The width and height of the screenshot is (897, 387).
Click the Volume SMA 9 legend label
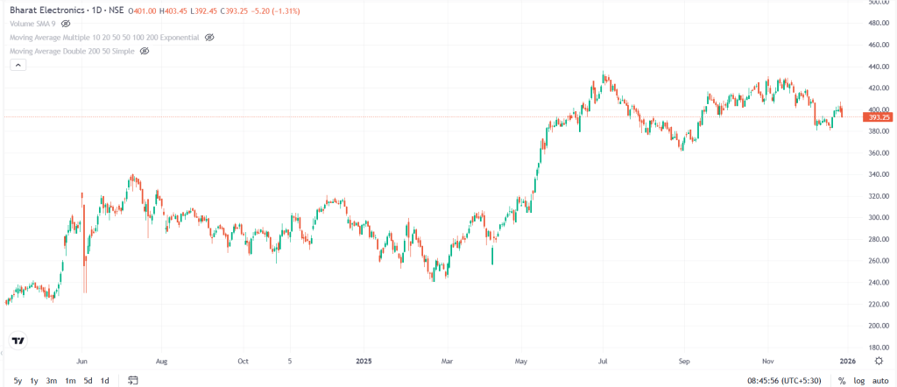(x=32, y=24)
